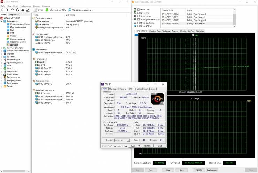Click Validate in CPU-Z
The height and width of the screenshot is (173, 258).
click(147, 146)
